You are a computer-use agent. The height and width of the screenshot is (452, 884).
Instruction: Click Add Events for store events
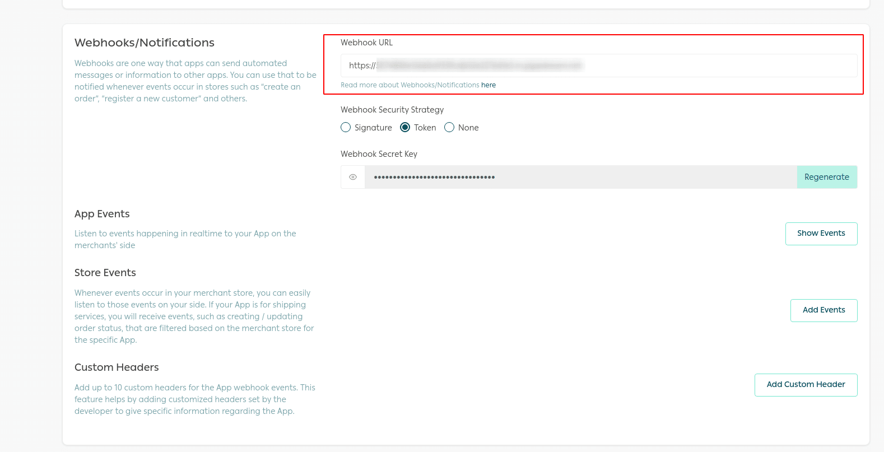pyautogui.click(x=823, y=310)
